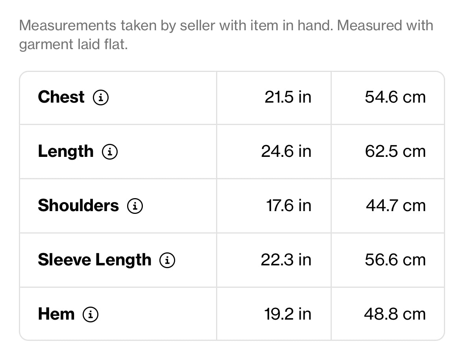Select the Sleeve Length row label
The height and width of the screenshot is (355, 464).
click(x=95, y=260)
